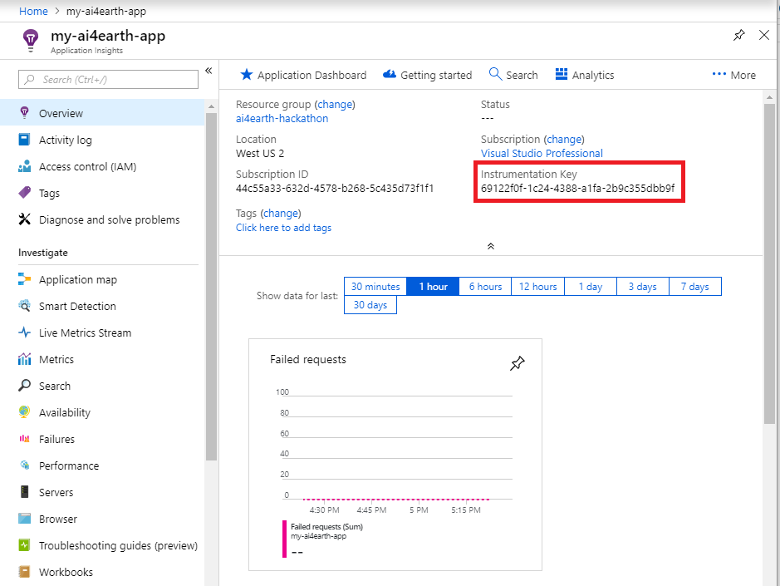
Task: Select the Instrumentation Key value text
Action: (577, 188)
